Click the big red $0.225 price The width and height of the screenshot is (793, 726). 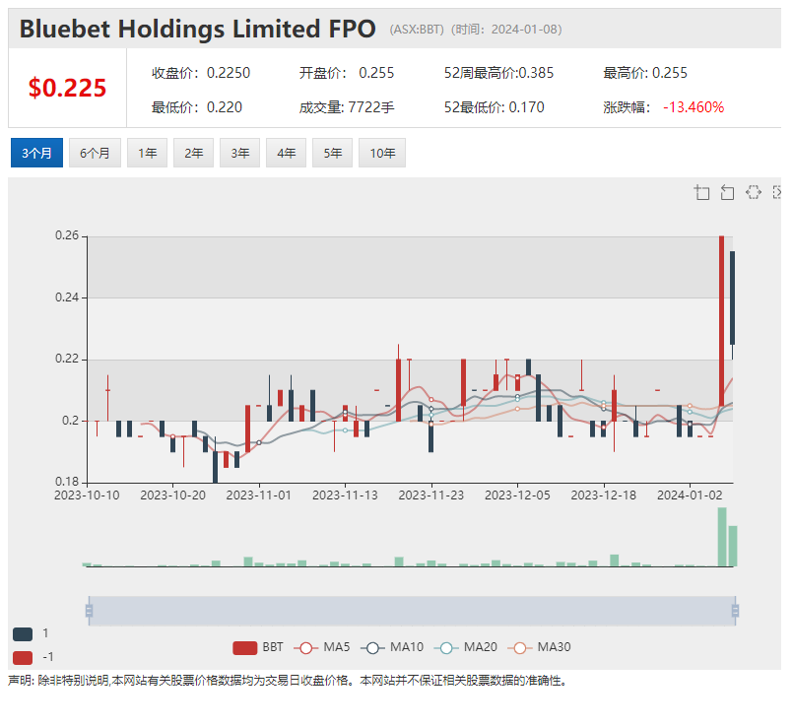point(67,88)
